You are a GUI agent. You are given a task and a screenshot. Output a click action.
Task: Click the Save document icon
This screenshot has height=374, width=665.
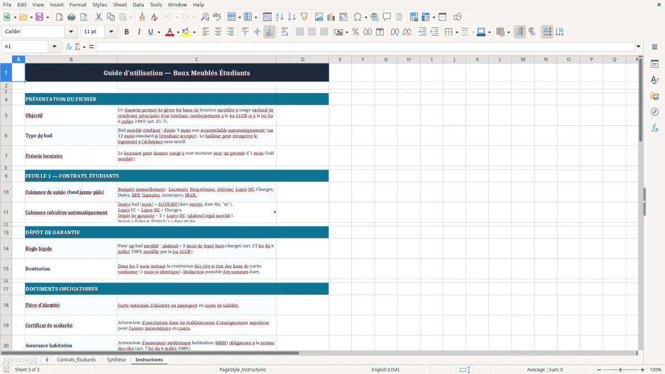(x=39, y=17)
